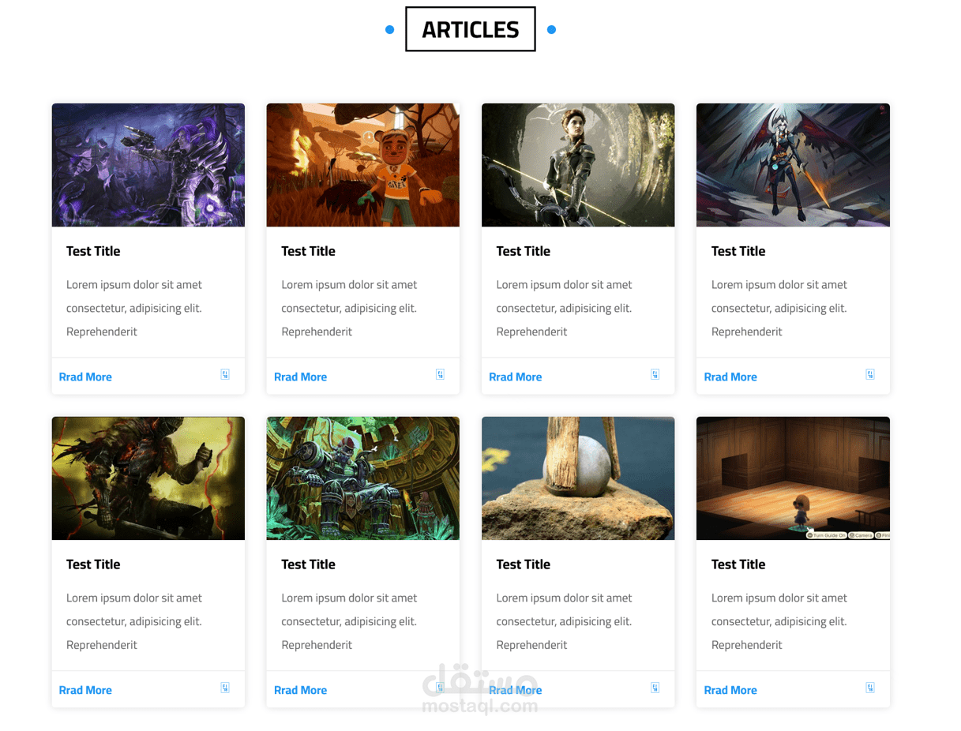Follow Rrad More on the green mech card

click(x=300, y=690)
